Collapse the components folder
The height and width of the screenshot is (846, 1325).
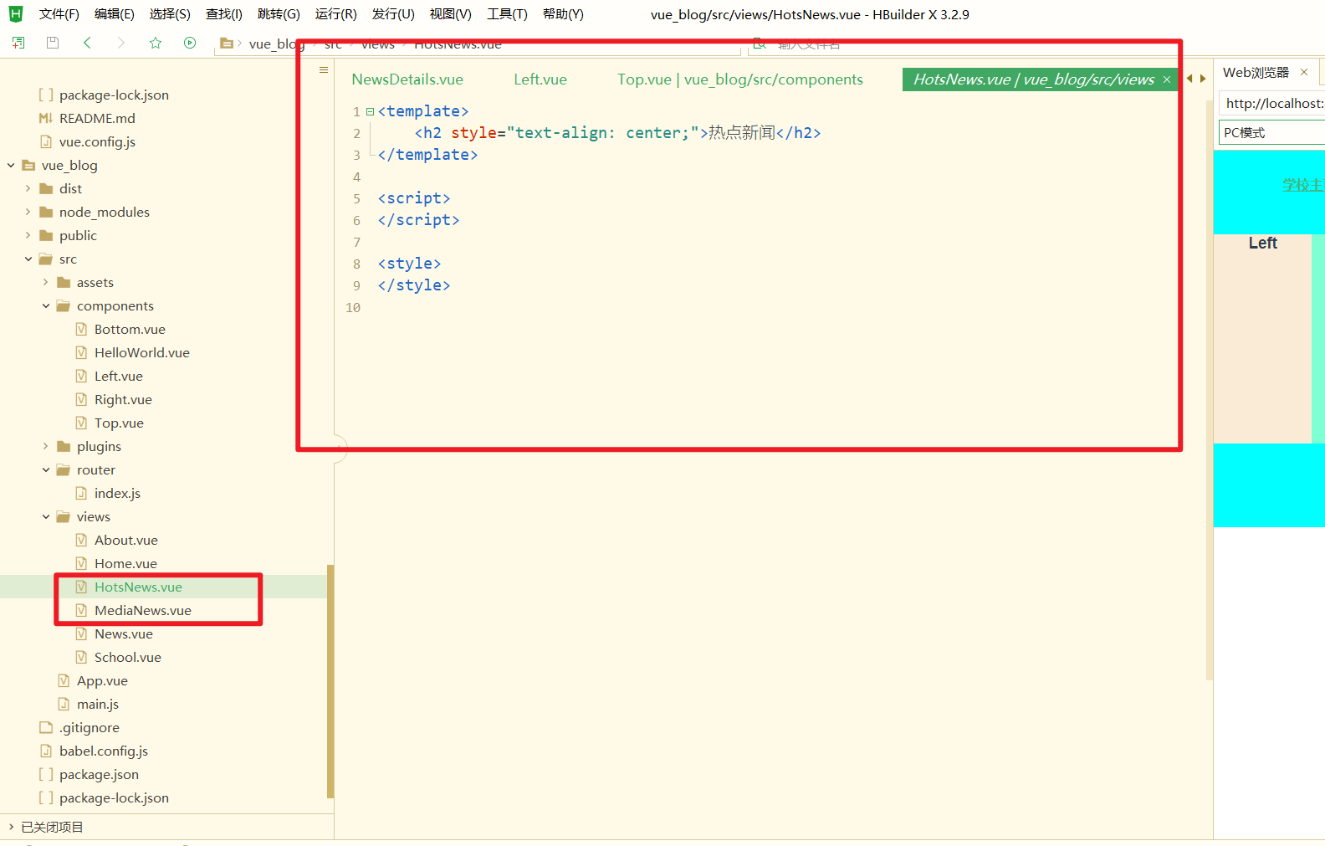point(46,306)
